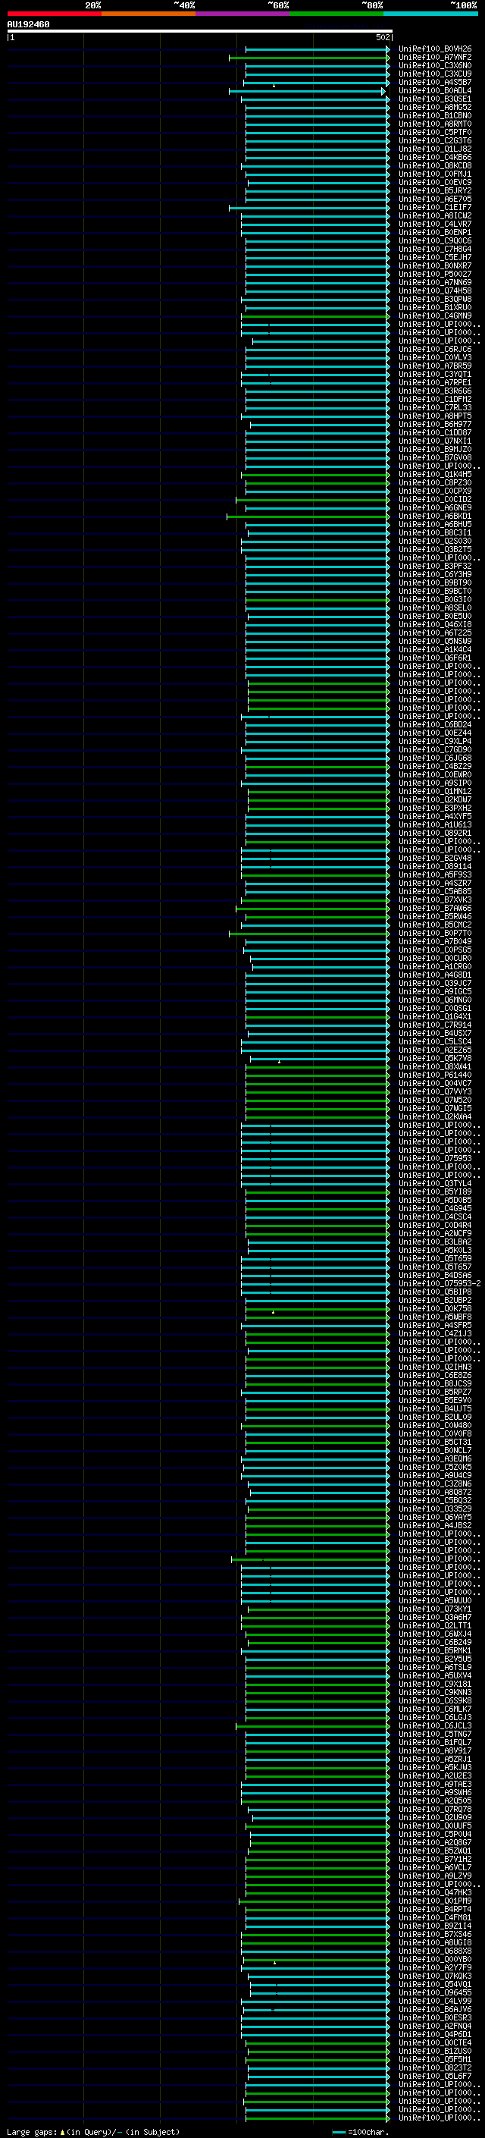
Task: Click the green alignment bar for A7VNF2
Action: 309,58
